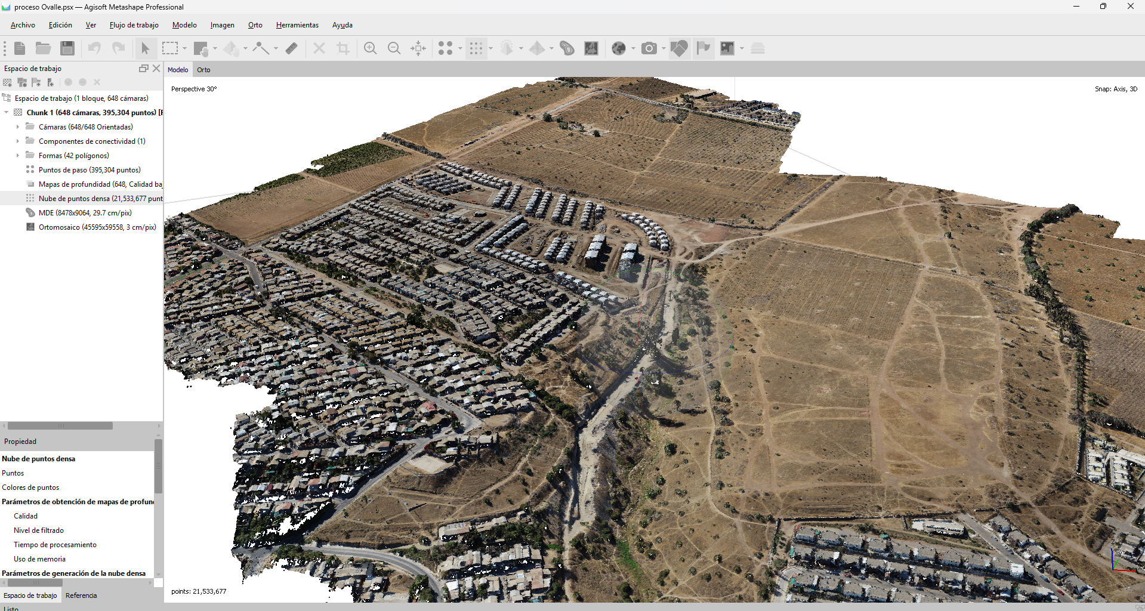Click the Ruler measurement tool
This screenshot has width=1145, height=611.
tap(291, 48)
